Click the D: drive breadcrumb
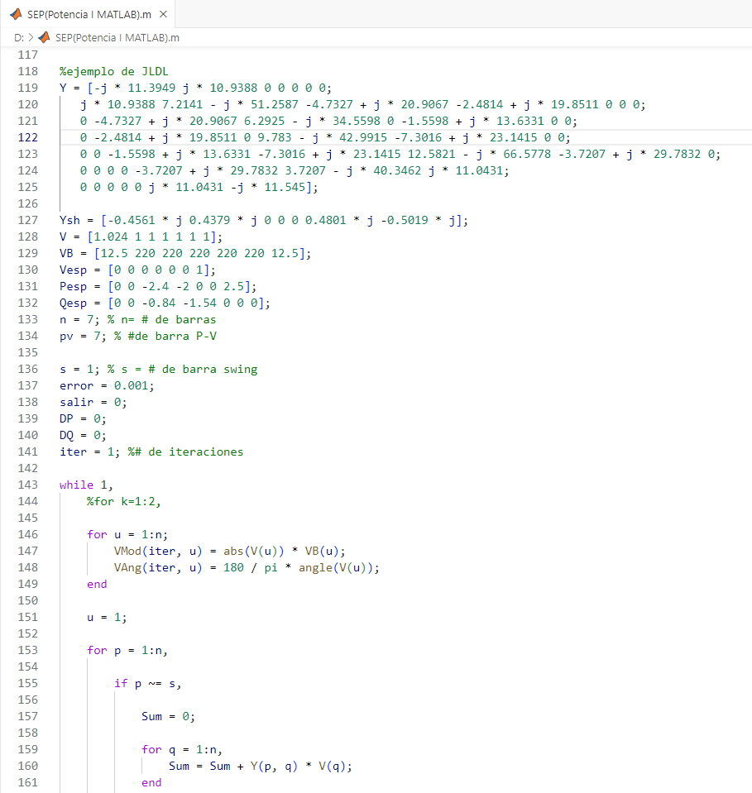752x793 pixels. tap(19, 37)
